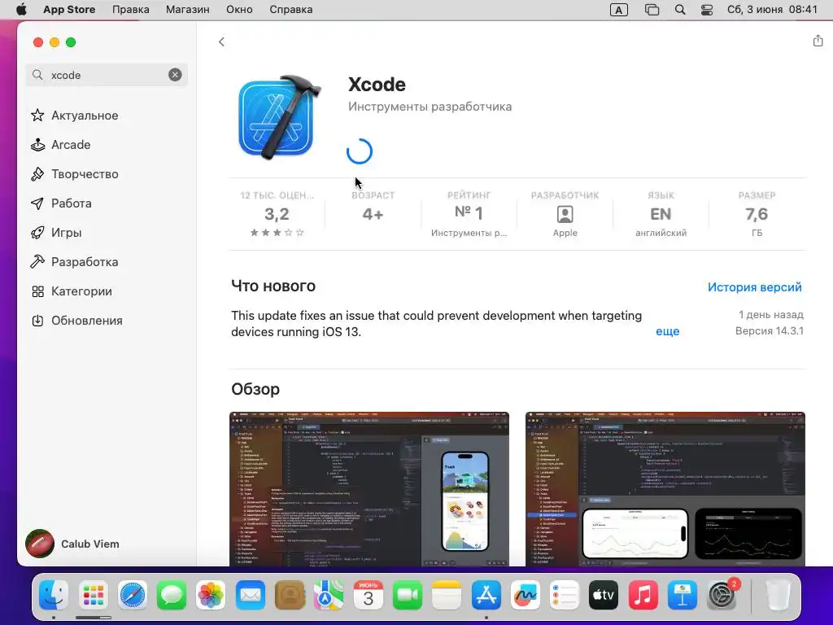Click the № 1 rating entry
The image size is (833, 625).
pos(469,214)
